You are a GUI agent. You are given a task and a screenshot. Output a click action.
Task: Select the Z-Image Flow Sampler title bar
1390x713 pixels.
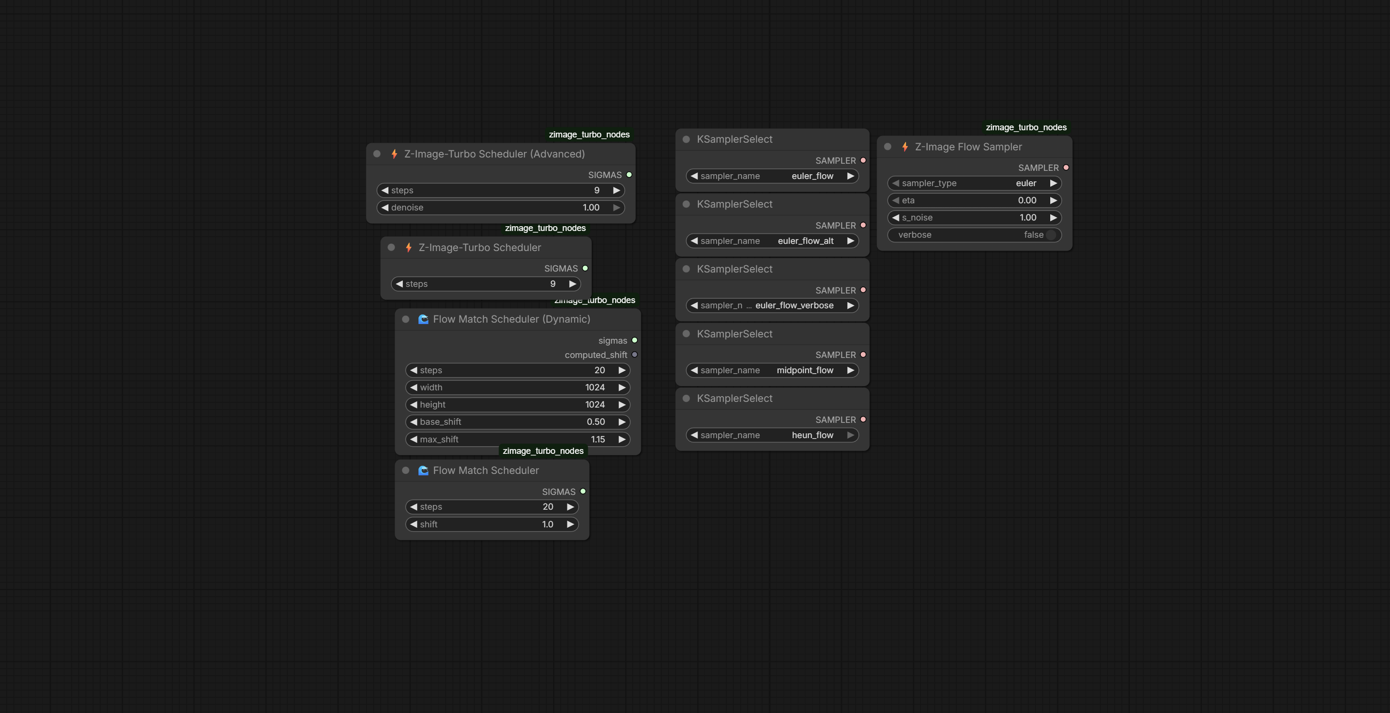pyautogui.click(x=974, y=147)
